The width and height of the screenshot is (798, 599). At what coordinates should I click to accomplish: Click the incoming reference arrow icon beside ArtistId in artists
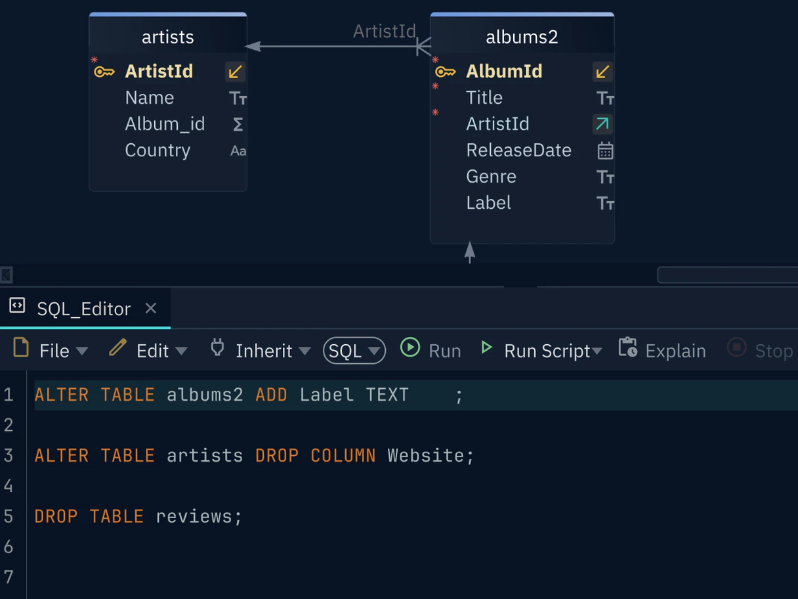[235, 72]
